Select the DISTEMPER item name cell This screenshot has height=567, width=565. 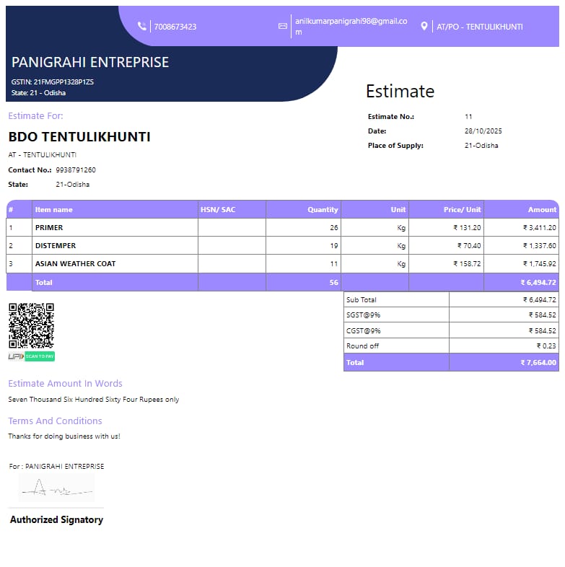56,246
